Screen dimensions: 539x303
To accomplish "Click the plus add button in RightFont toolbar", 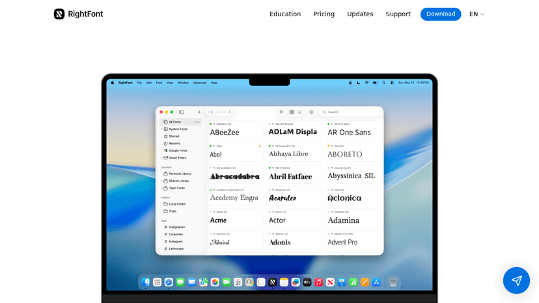I will coord(199,112).
